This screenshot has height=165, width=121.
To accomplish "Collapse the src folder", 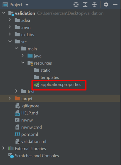I will click(10, 41).
